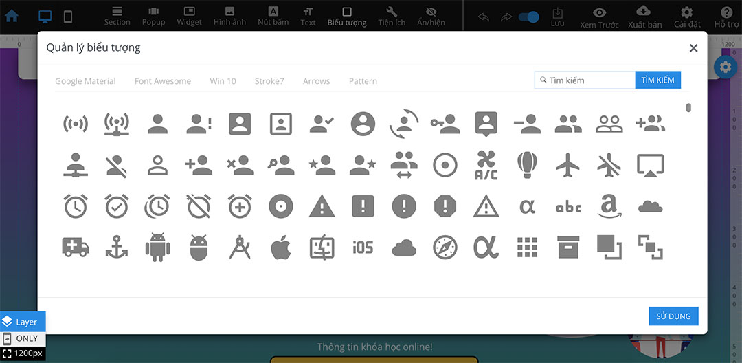Select the Android robot icon

click(x=157, y=247)
